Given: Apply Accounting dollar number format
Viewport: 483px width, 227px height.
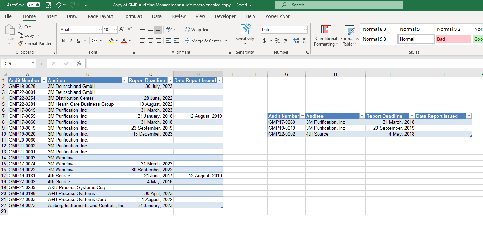Looking at the screenshot, I should [x=264, y=41].
